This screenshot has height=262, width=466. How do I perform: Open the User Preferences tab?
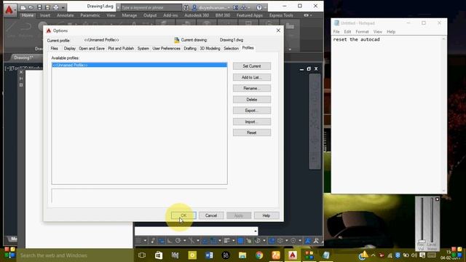[166, 49]
